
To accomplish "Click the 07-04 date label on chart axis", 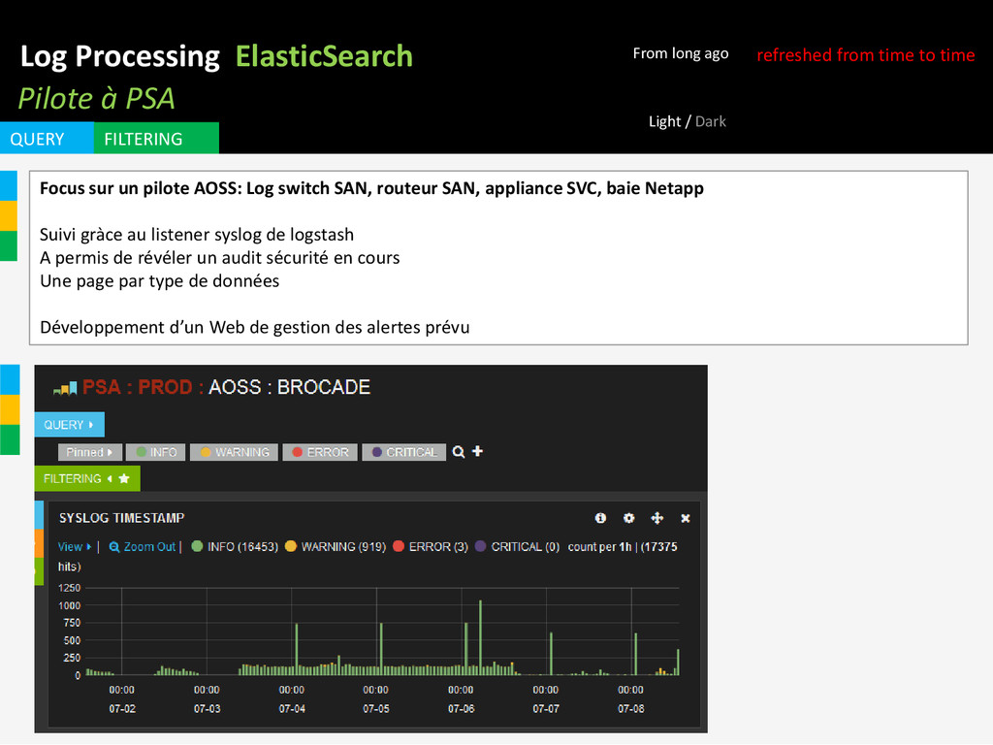I will pos(292,709).
